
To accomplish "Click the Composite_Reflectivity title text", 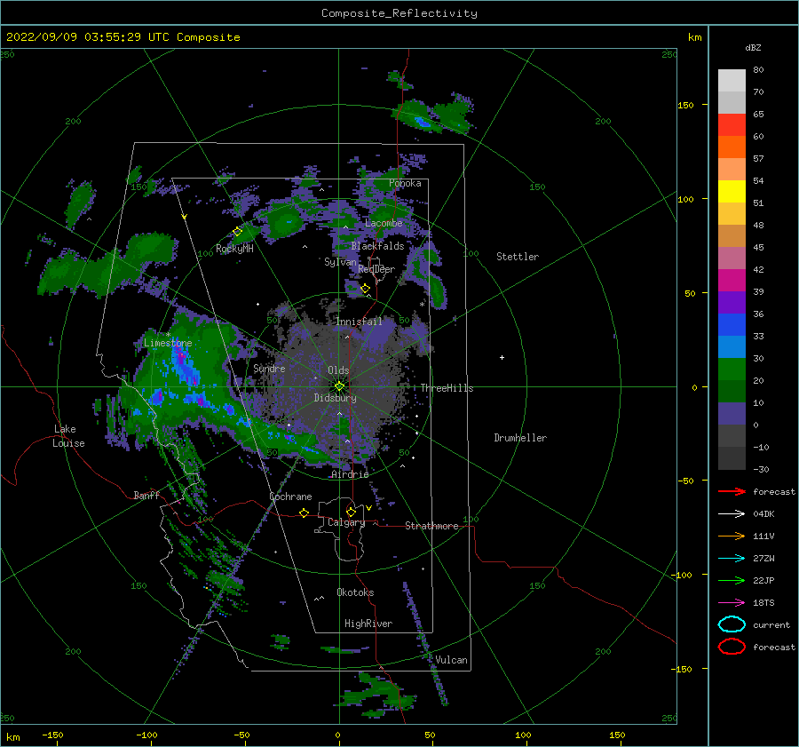I will [399, 13].
